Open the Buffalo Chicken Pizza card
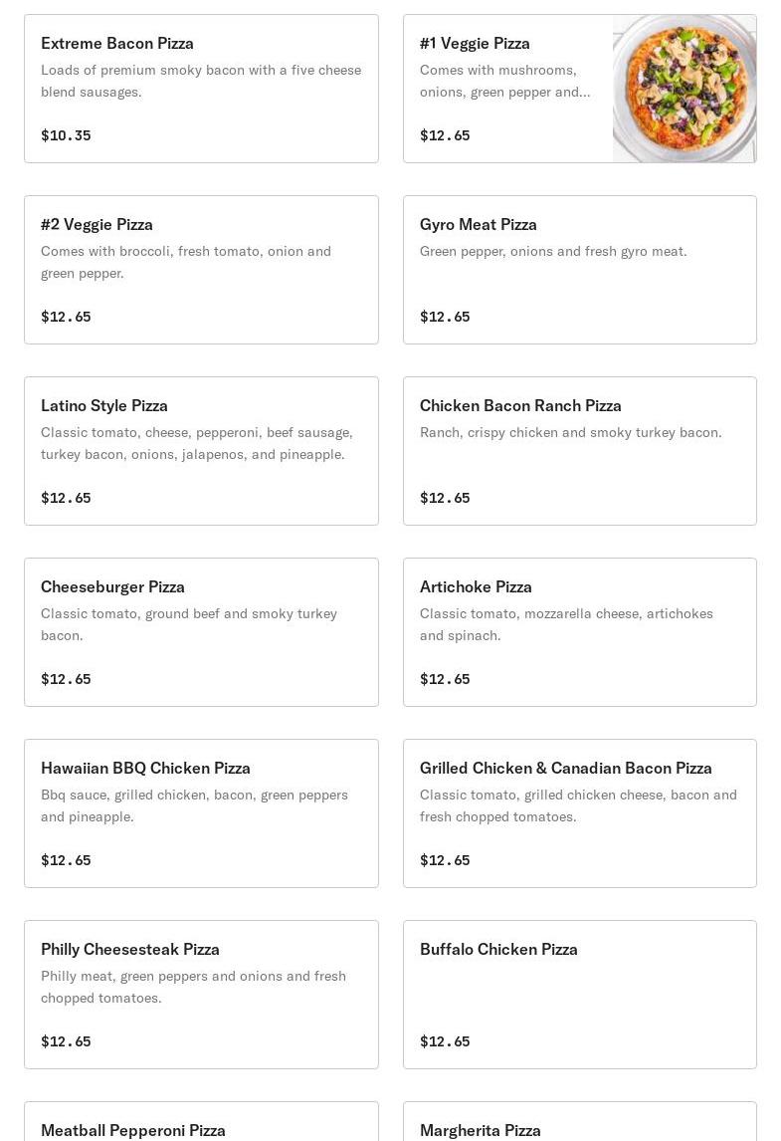781x1141 pixels. [x=580, y=995]
